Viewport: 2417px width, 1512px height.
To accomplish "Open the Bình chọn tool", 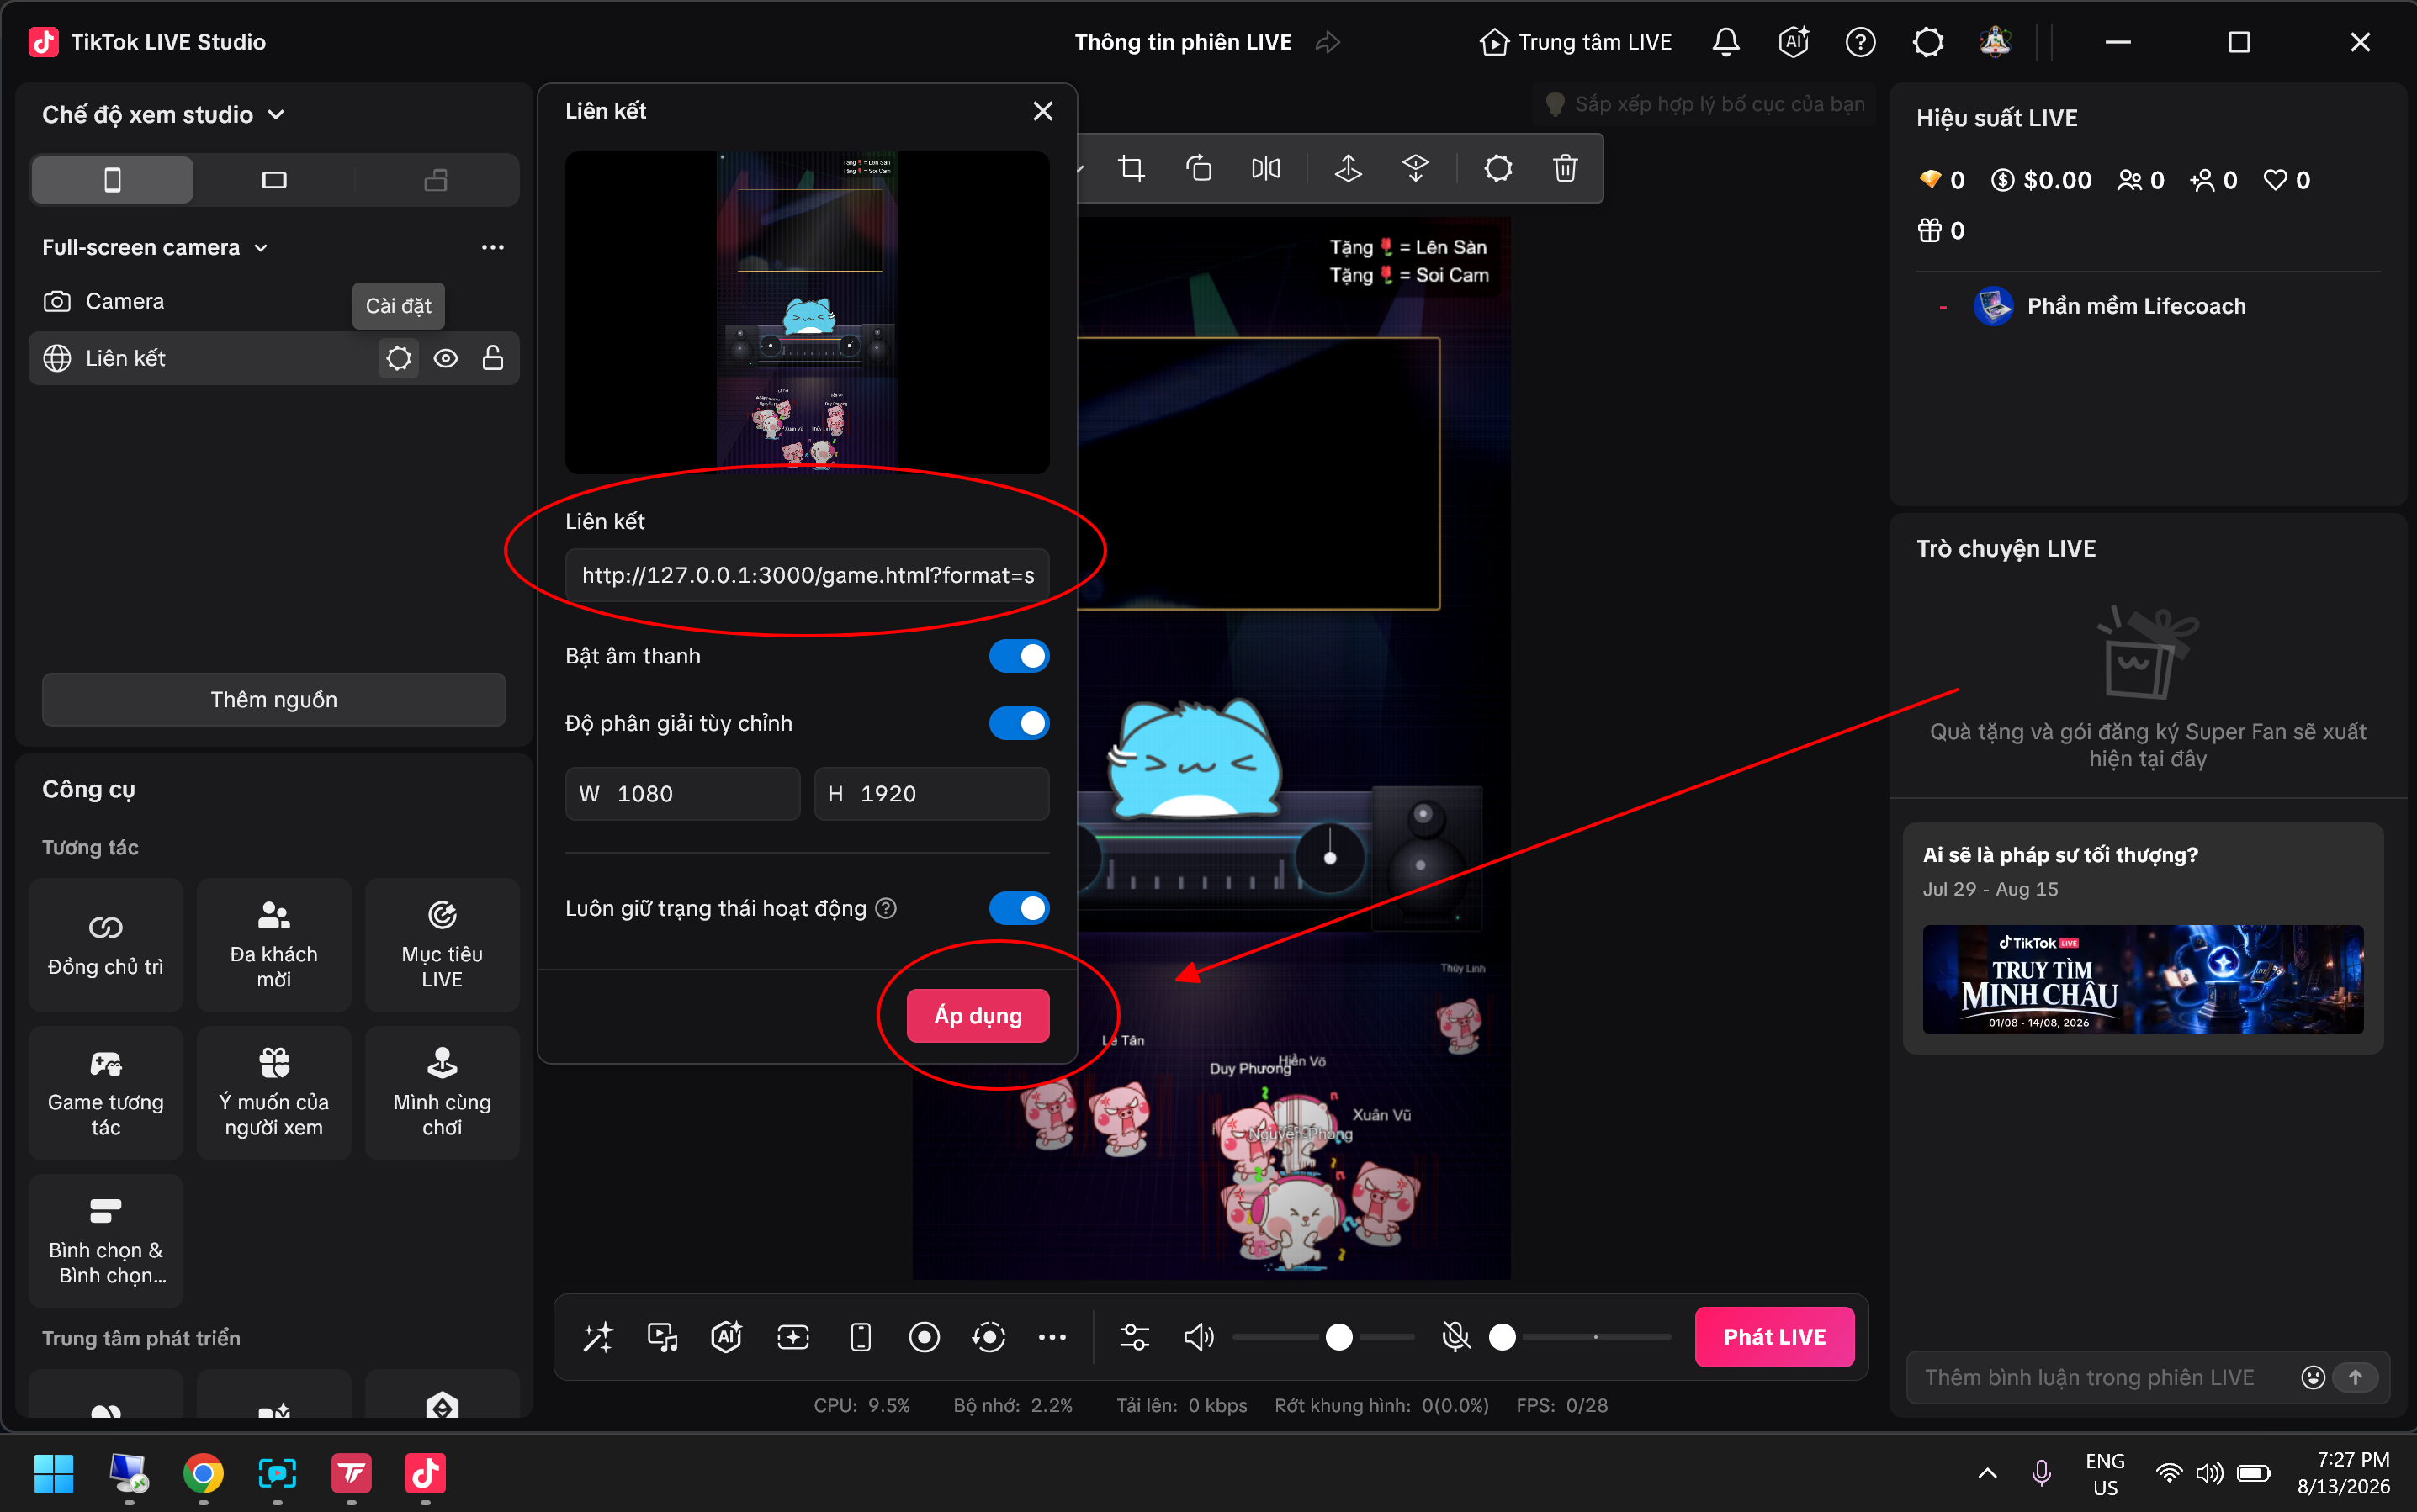I will pos(106,1241).
